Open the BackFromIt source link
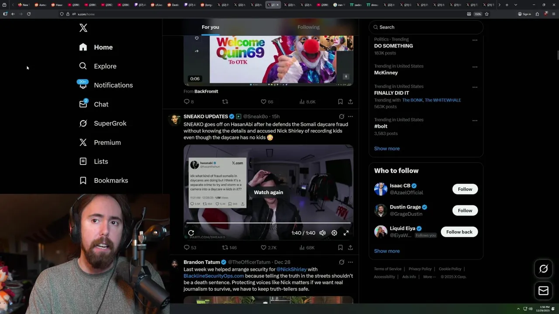The width and height of the screenshot is (559, 314). click(x=206, y=91)
